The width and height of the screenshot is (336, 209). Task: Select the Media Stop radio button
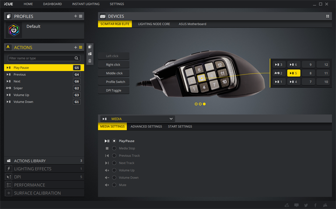tap(114, 148)
